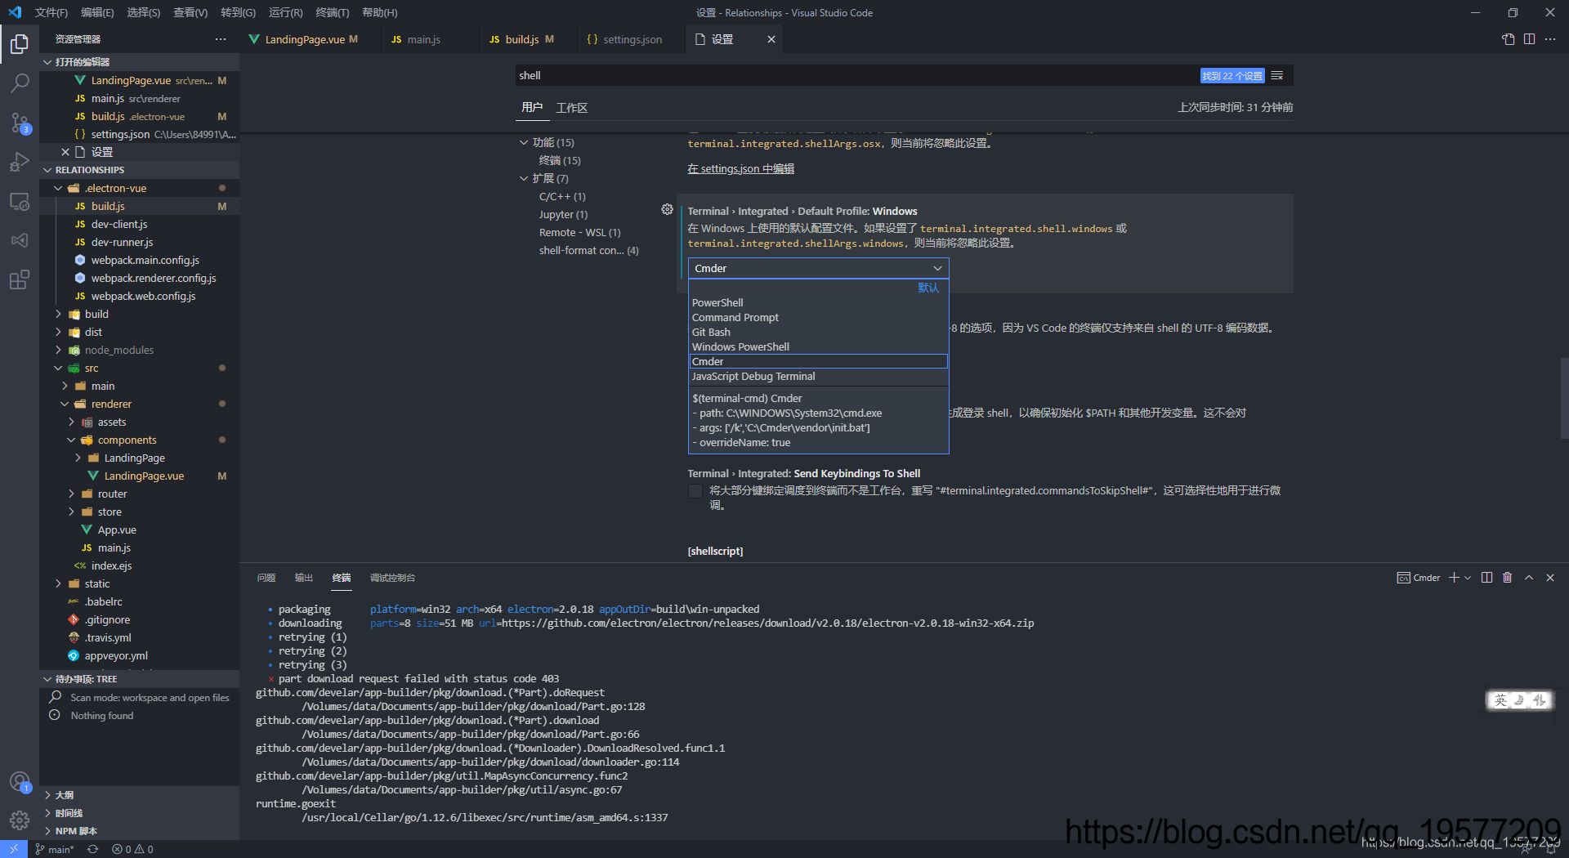The width and height of the screenshot is (1569, 858).
Task: Open the Accounts menu icon
Action: point(20,782)
